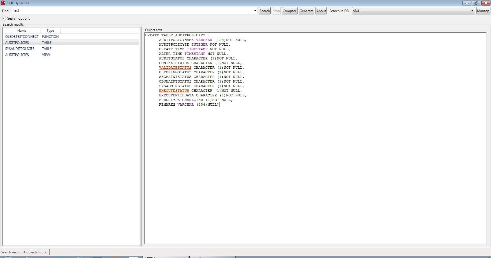Click the SYSADMINSTATUS CHARACTER line
The height and width of the screenshot is (258, 491).
pyautogui.click(x=202, y=86)
